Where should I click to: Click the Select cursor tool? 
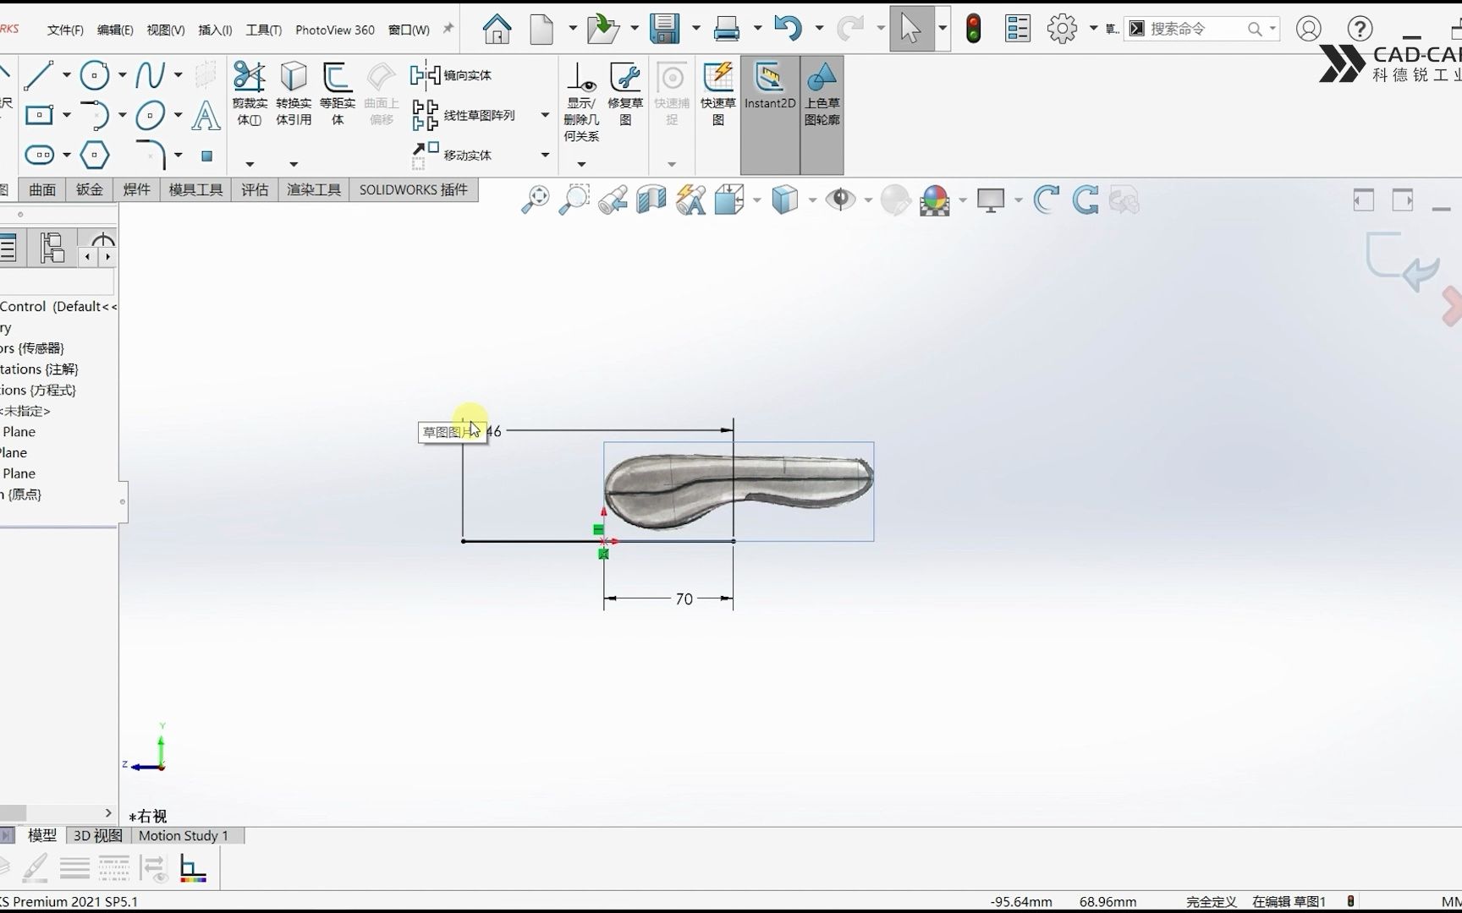tap(911, 29)
